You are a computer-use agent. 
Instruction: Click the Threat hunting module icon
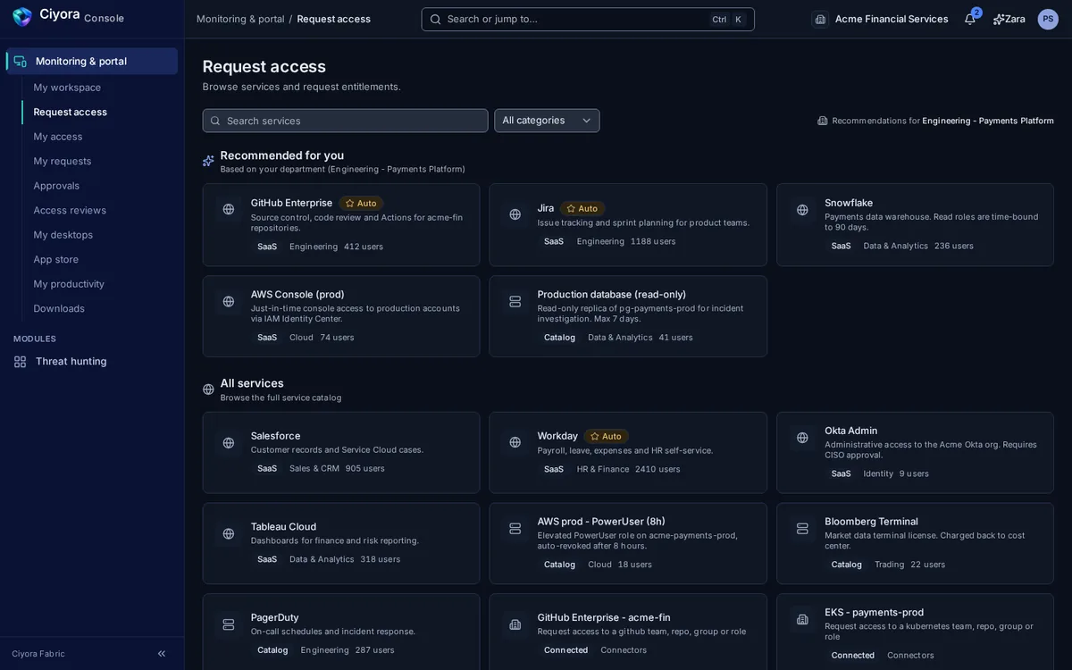coord(20,362)
